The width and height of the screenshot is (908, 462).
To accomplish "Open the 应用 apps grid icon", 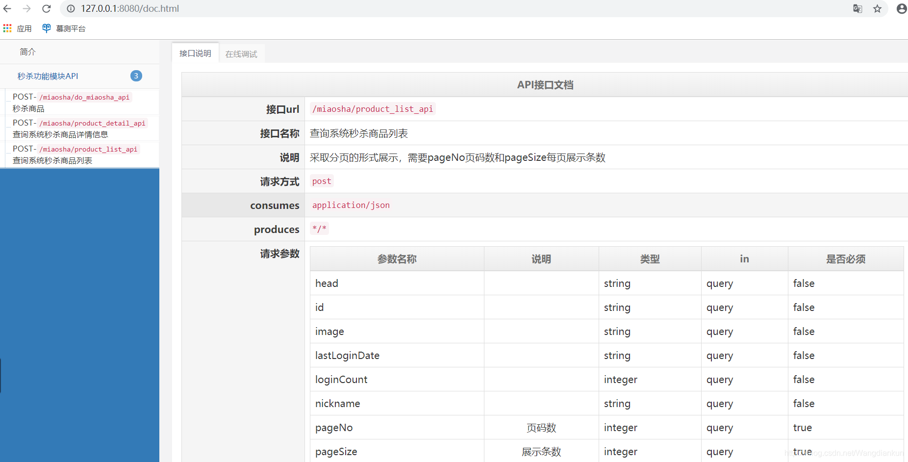I will [7, 28].
